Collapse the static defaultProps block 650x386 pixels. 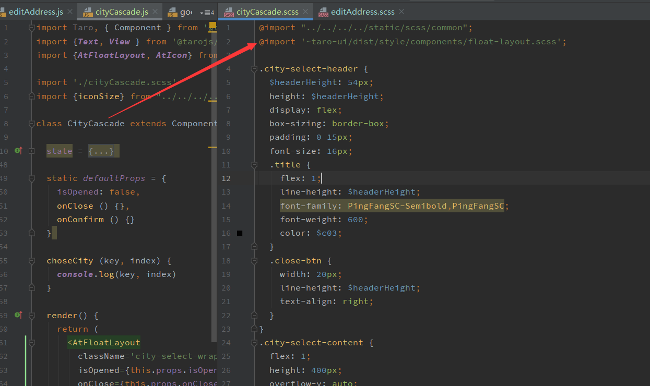point(32,178)
